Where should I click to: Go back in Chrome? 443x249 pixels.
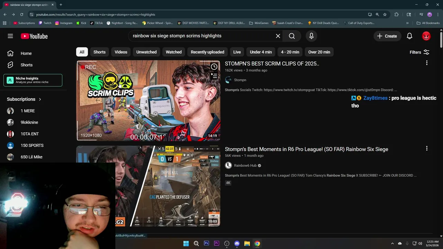[x=5, y=15]
